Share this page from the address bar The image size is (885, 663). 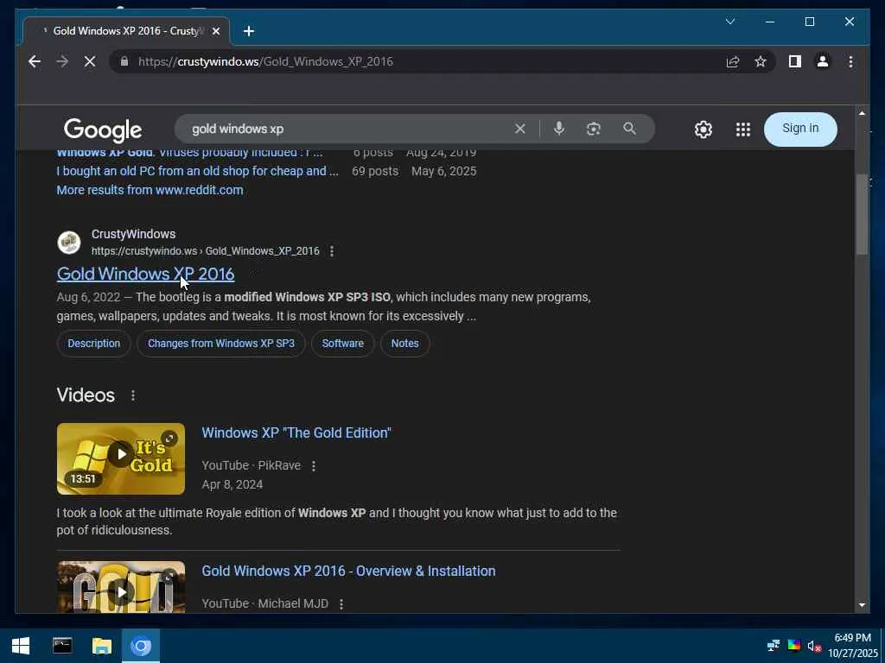733,61
